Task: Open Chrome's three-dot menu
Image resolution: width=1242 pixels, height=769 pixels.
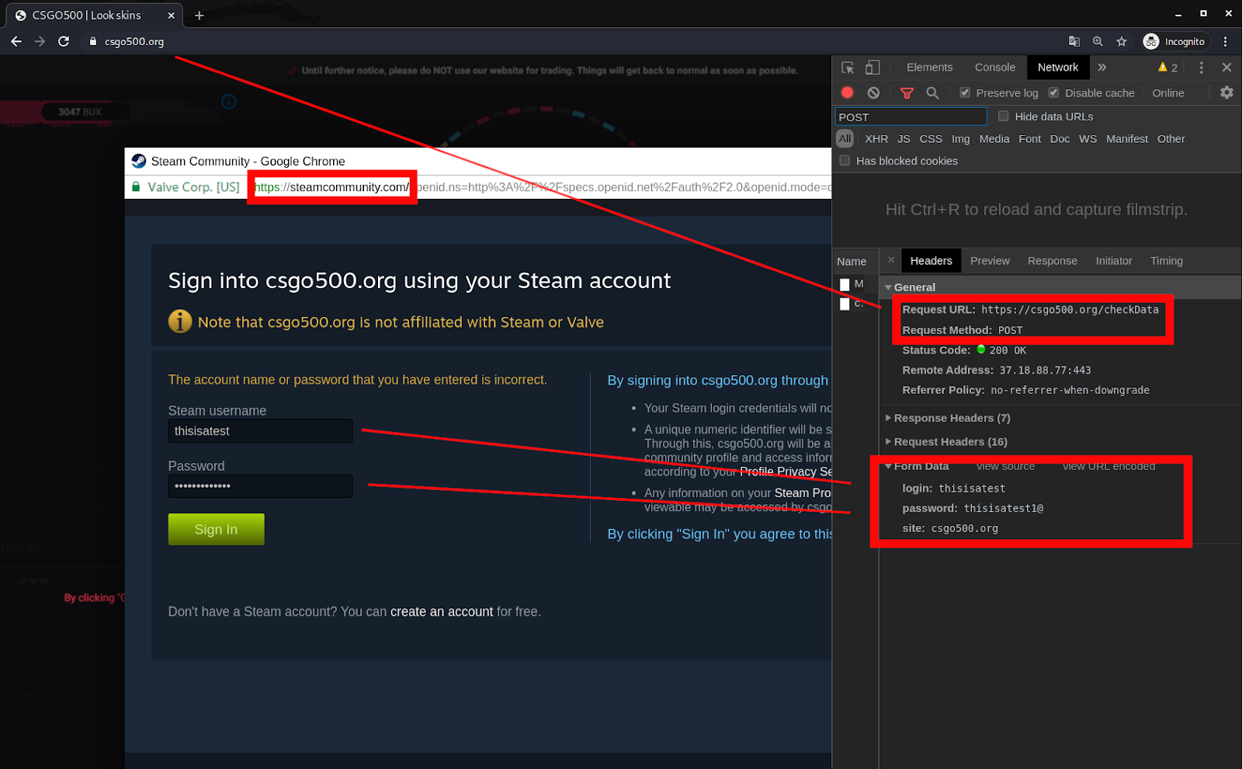Action: coord(1226,41)
